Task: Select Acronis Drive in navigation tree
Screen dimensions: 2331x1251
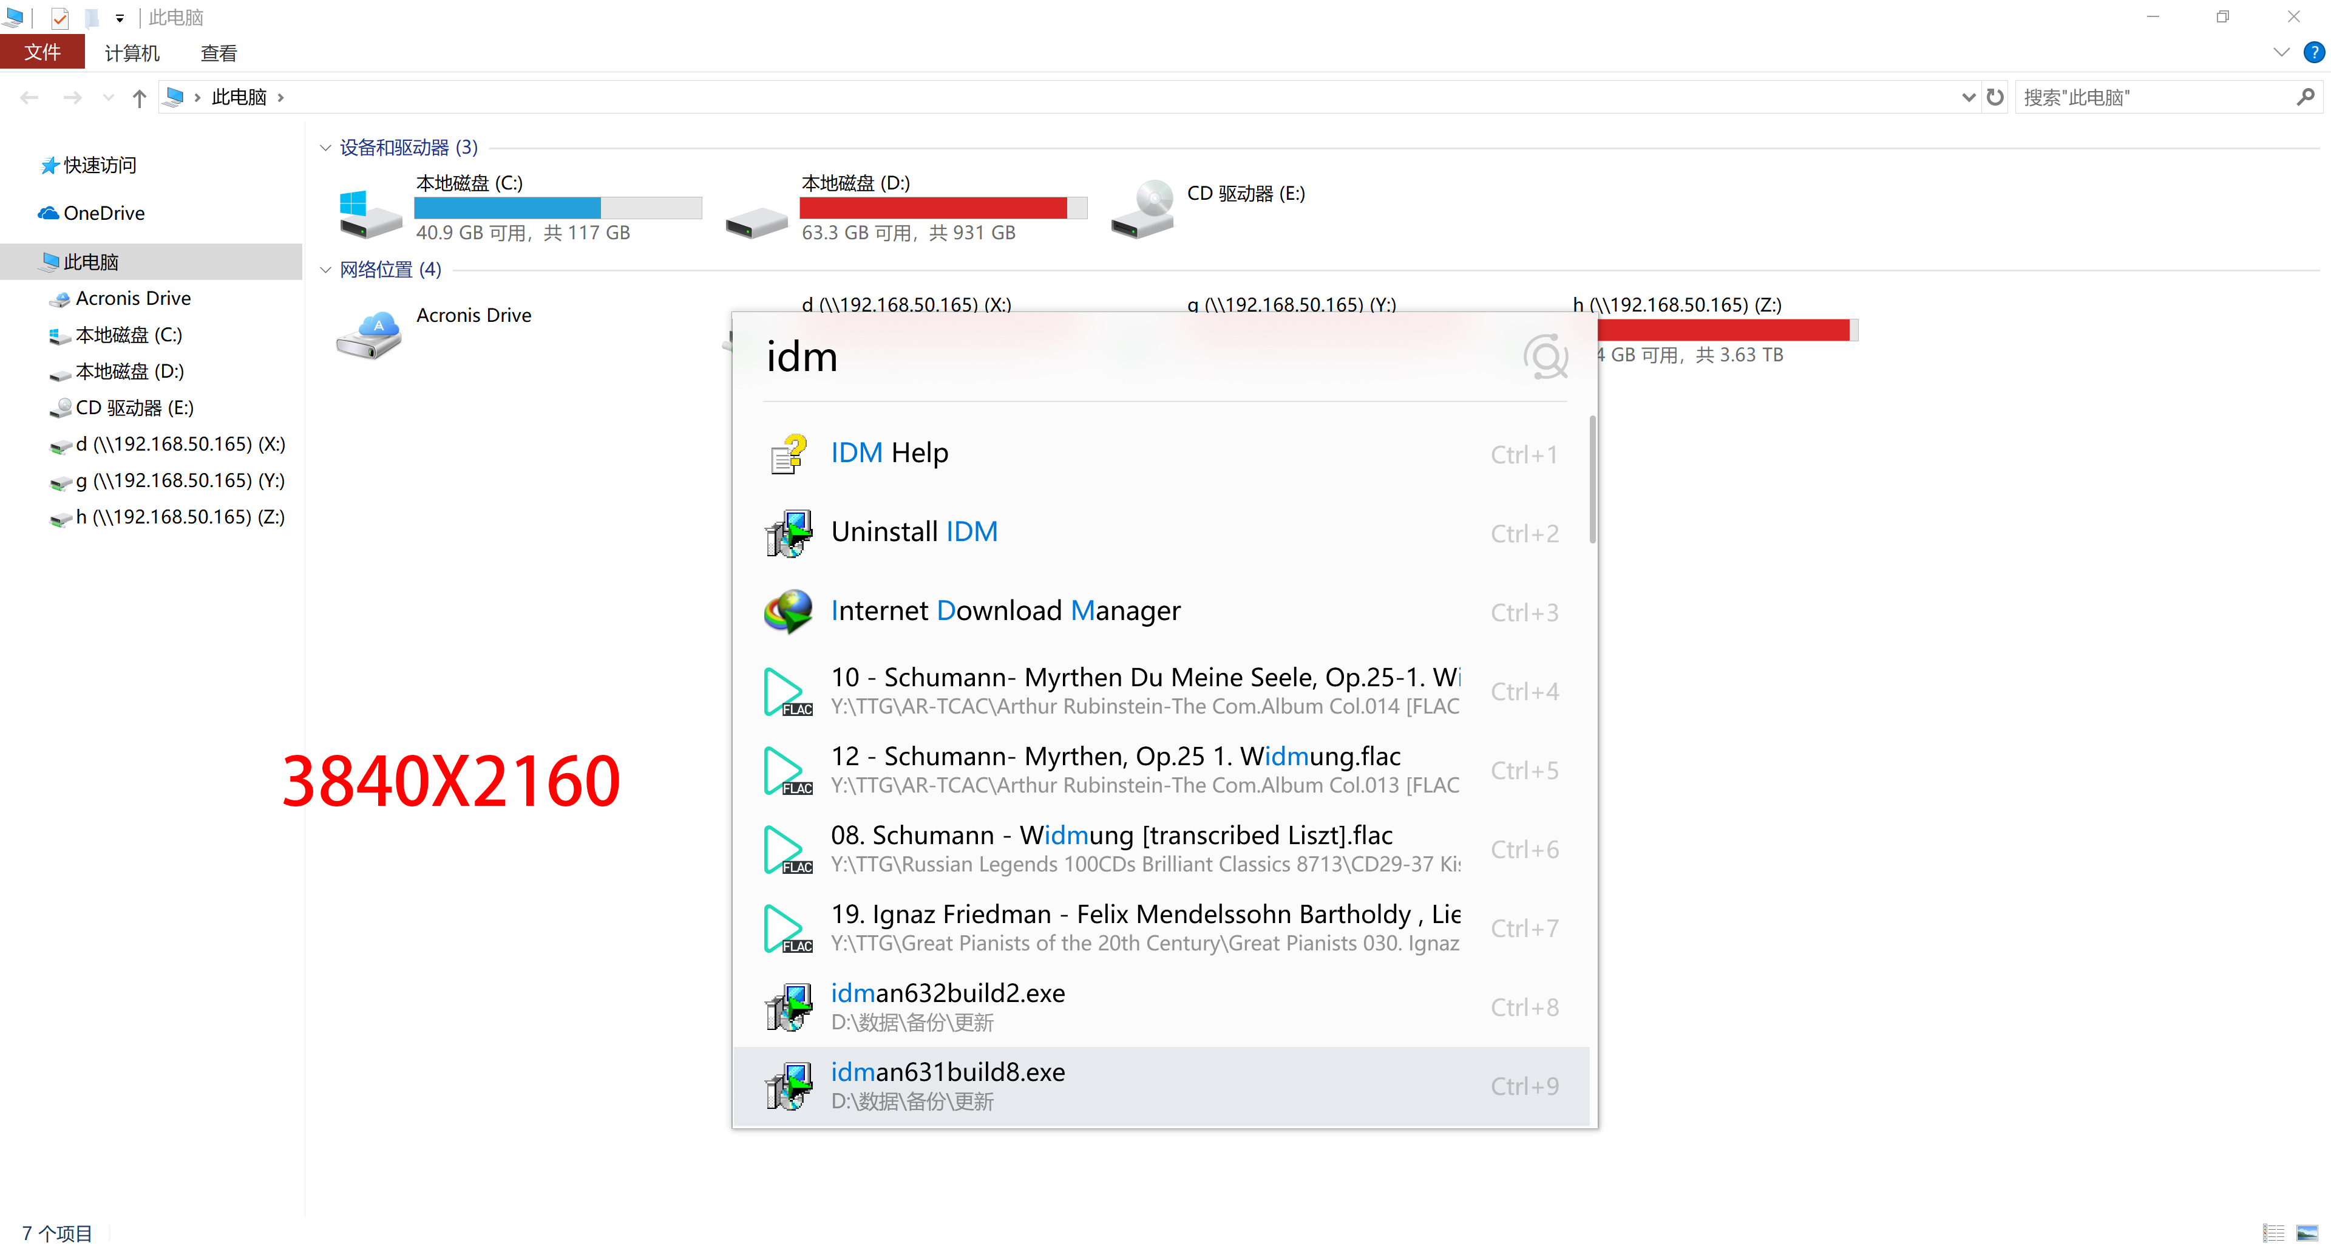Action: pyautogui.click(x=133, y=298)
